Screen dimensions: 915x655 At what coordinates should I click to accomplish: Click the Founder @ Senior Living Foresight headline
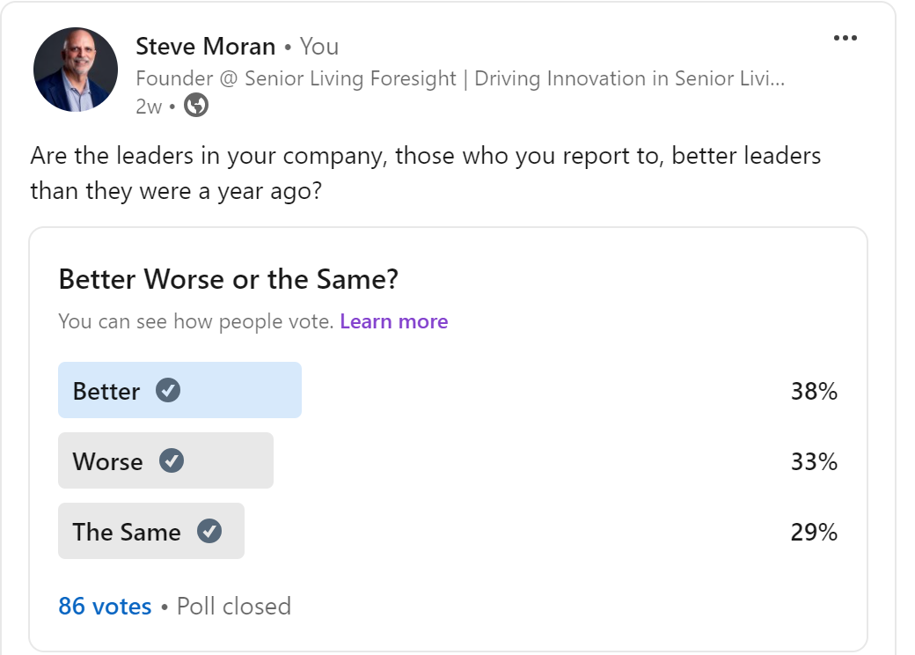click(460, 79)
